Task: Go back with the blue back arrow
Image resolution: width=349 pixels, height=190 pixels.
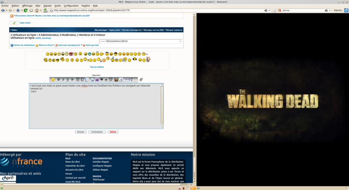Action: click(x=3, y=10)
